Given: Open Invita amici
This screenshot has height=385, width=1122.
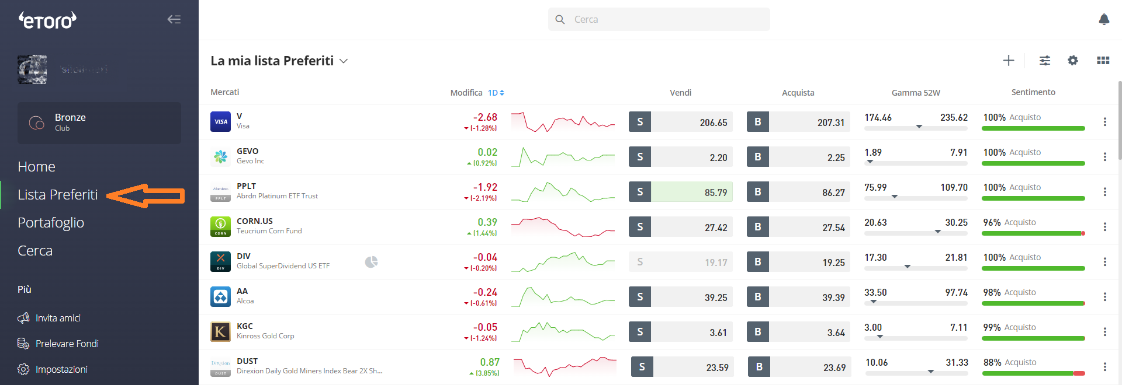Looking at the screenshot, I should click(x=49, y=318).
